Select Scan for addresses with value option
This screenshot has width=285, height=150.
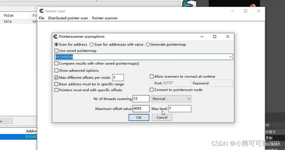pos(91,44)
